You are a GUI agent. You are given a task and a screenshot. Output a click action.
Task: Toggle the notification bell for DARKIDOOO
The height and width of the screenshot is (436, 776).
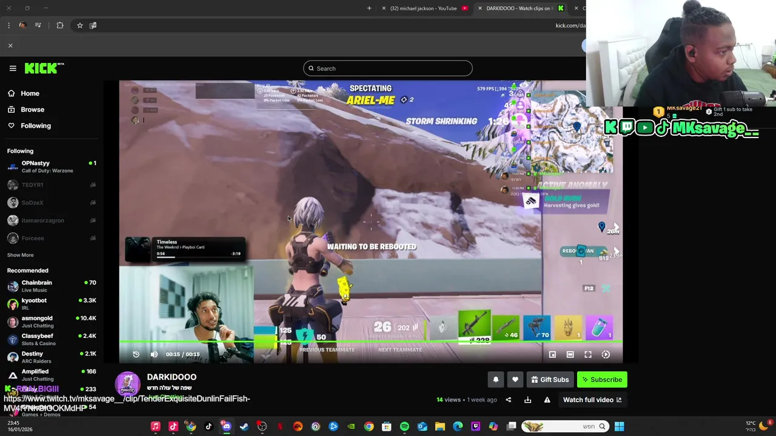495,380
